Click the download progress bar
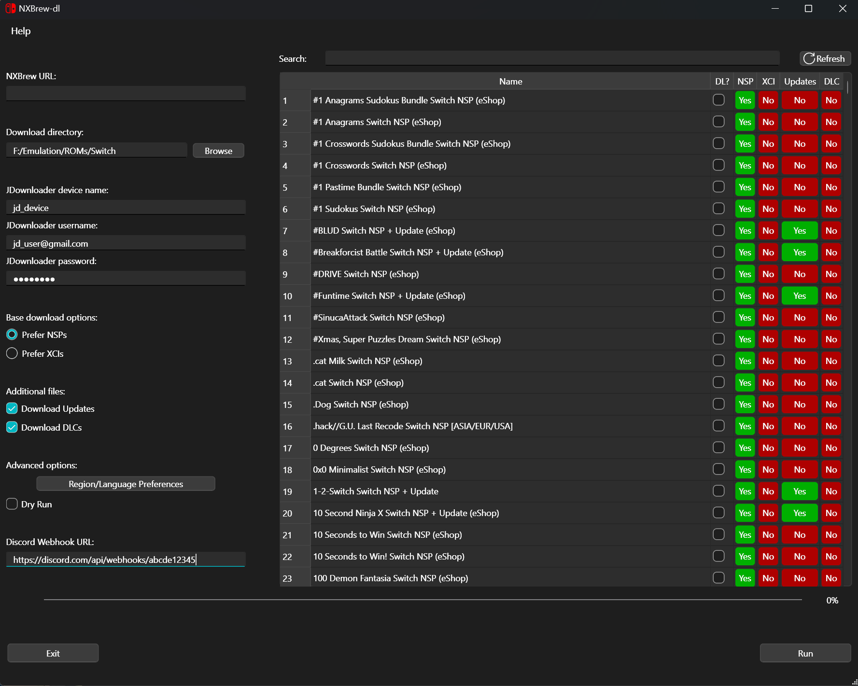 click(x=422, y=600)
